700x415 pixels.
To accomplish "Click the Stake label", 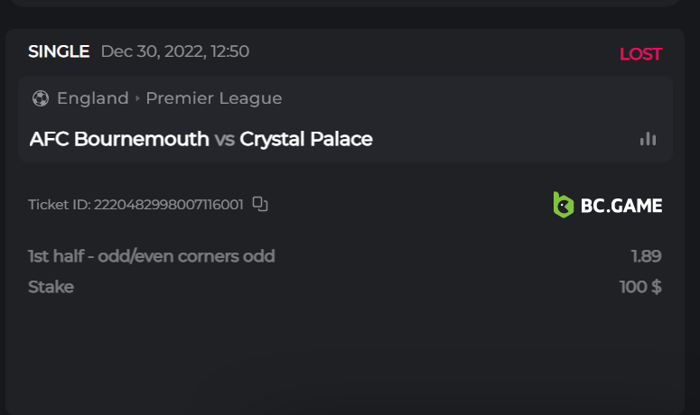I will (51, 287).
